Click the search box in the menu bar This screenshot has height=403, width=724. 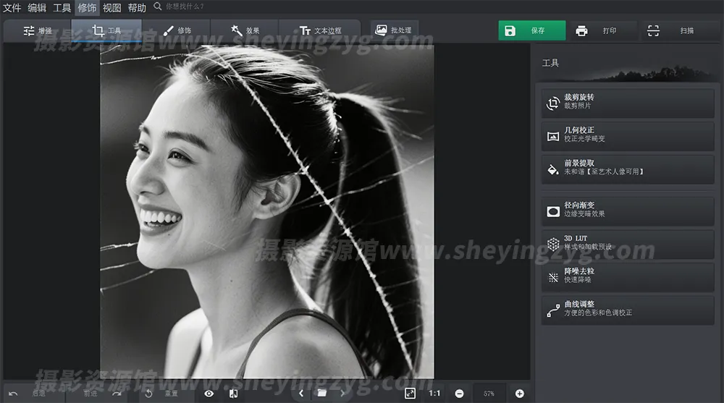[184, 7]
